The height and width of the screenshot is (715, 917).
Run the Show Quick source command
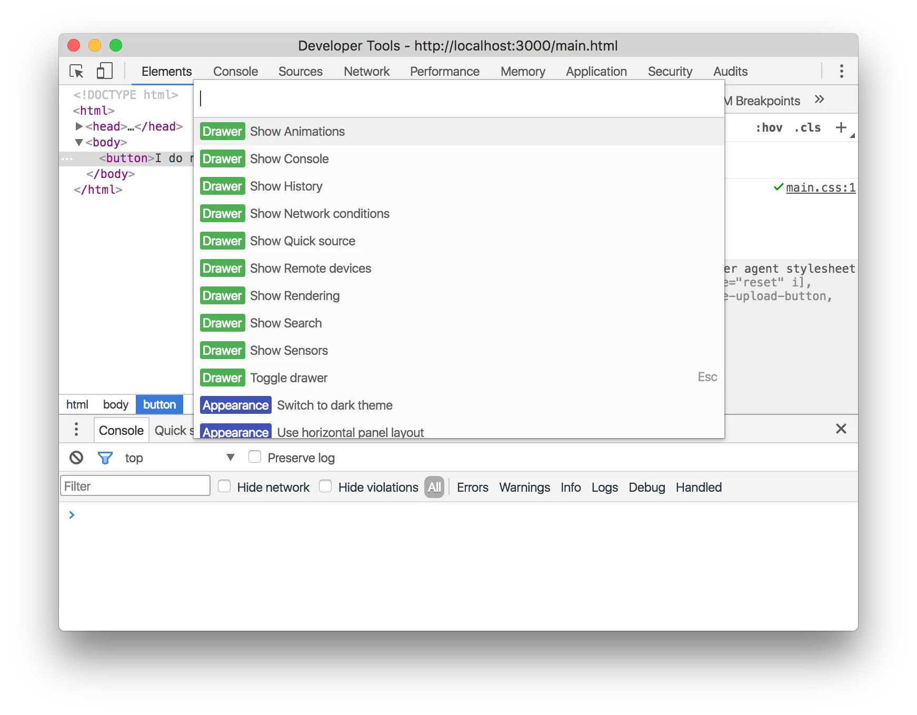(459, 241)
